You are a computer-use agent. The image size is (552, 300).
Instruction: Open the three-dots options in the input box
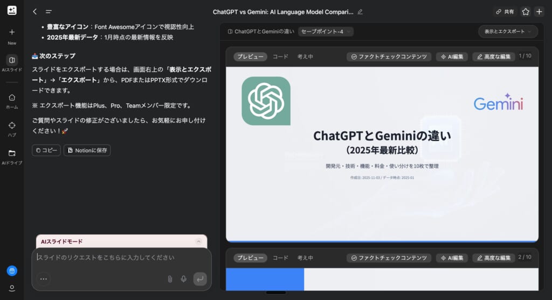44,279
